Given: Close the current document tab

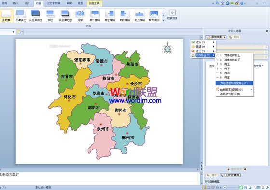Looking at the screenshot, I should tap(13, 32).
